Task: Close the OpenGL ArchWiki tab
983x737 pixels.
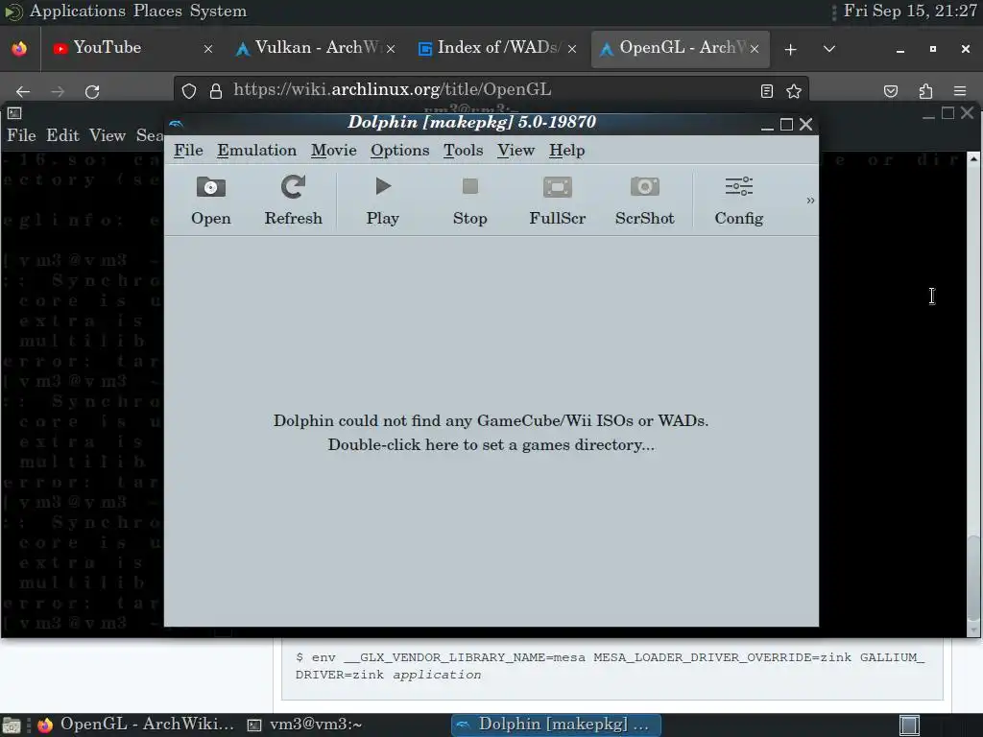Action: pos(755,48)
